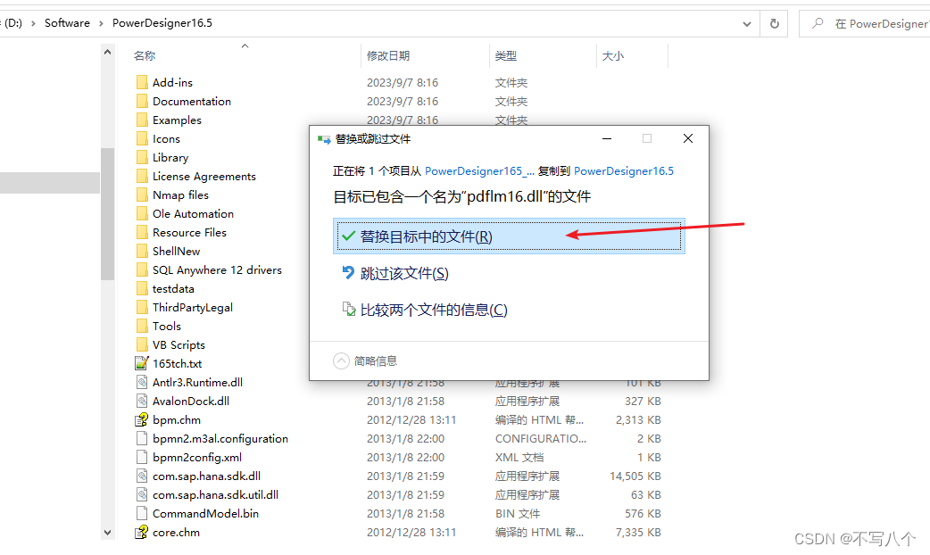Select the testdata folder icon
Viewport: 930px width, 555px height.
pyautogui.click(x=142, y=289)
